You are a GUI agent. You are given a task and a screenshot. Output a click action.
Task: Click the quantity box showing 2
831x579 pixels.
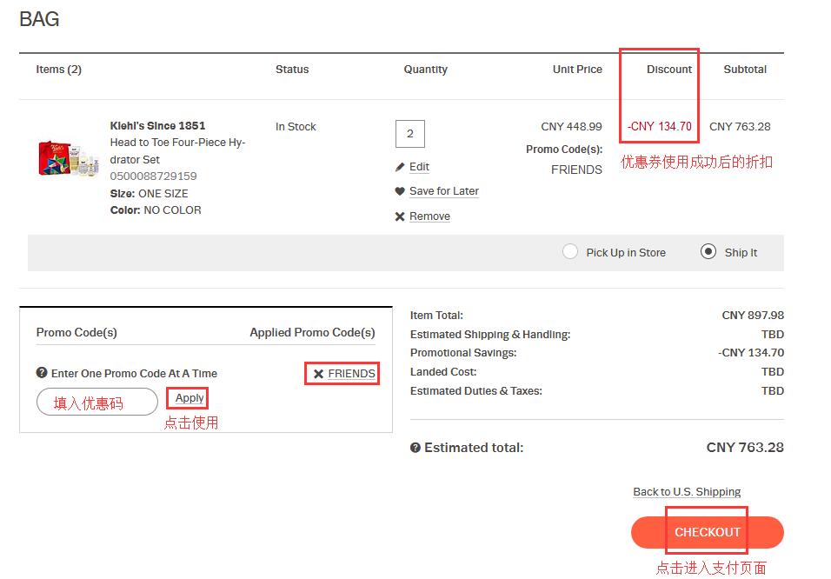click(x=409, y=134)
